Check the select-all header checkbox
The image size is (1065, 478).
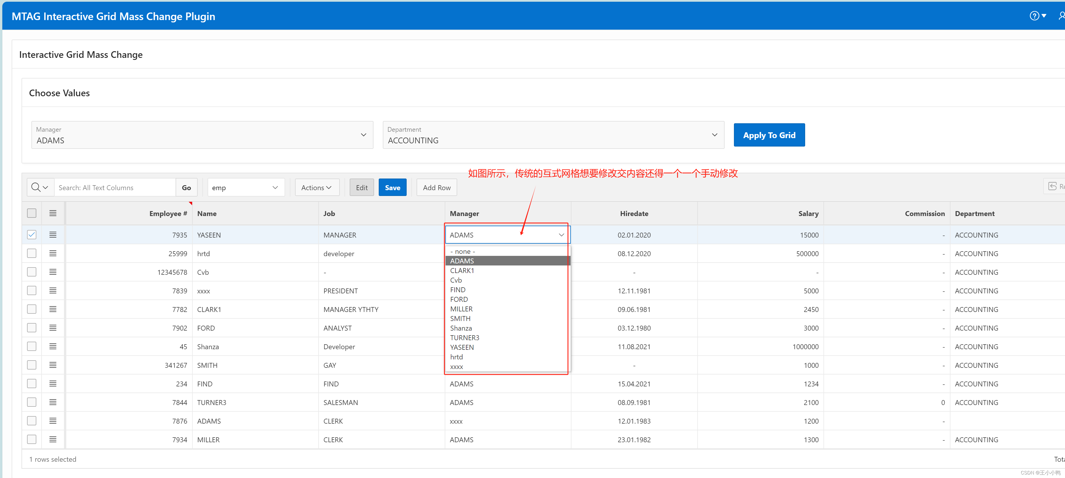[32, 213]
